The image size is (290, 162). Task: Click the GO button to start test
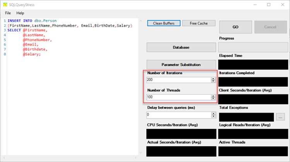pyautogui.click(x=235, y=27)
